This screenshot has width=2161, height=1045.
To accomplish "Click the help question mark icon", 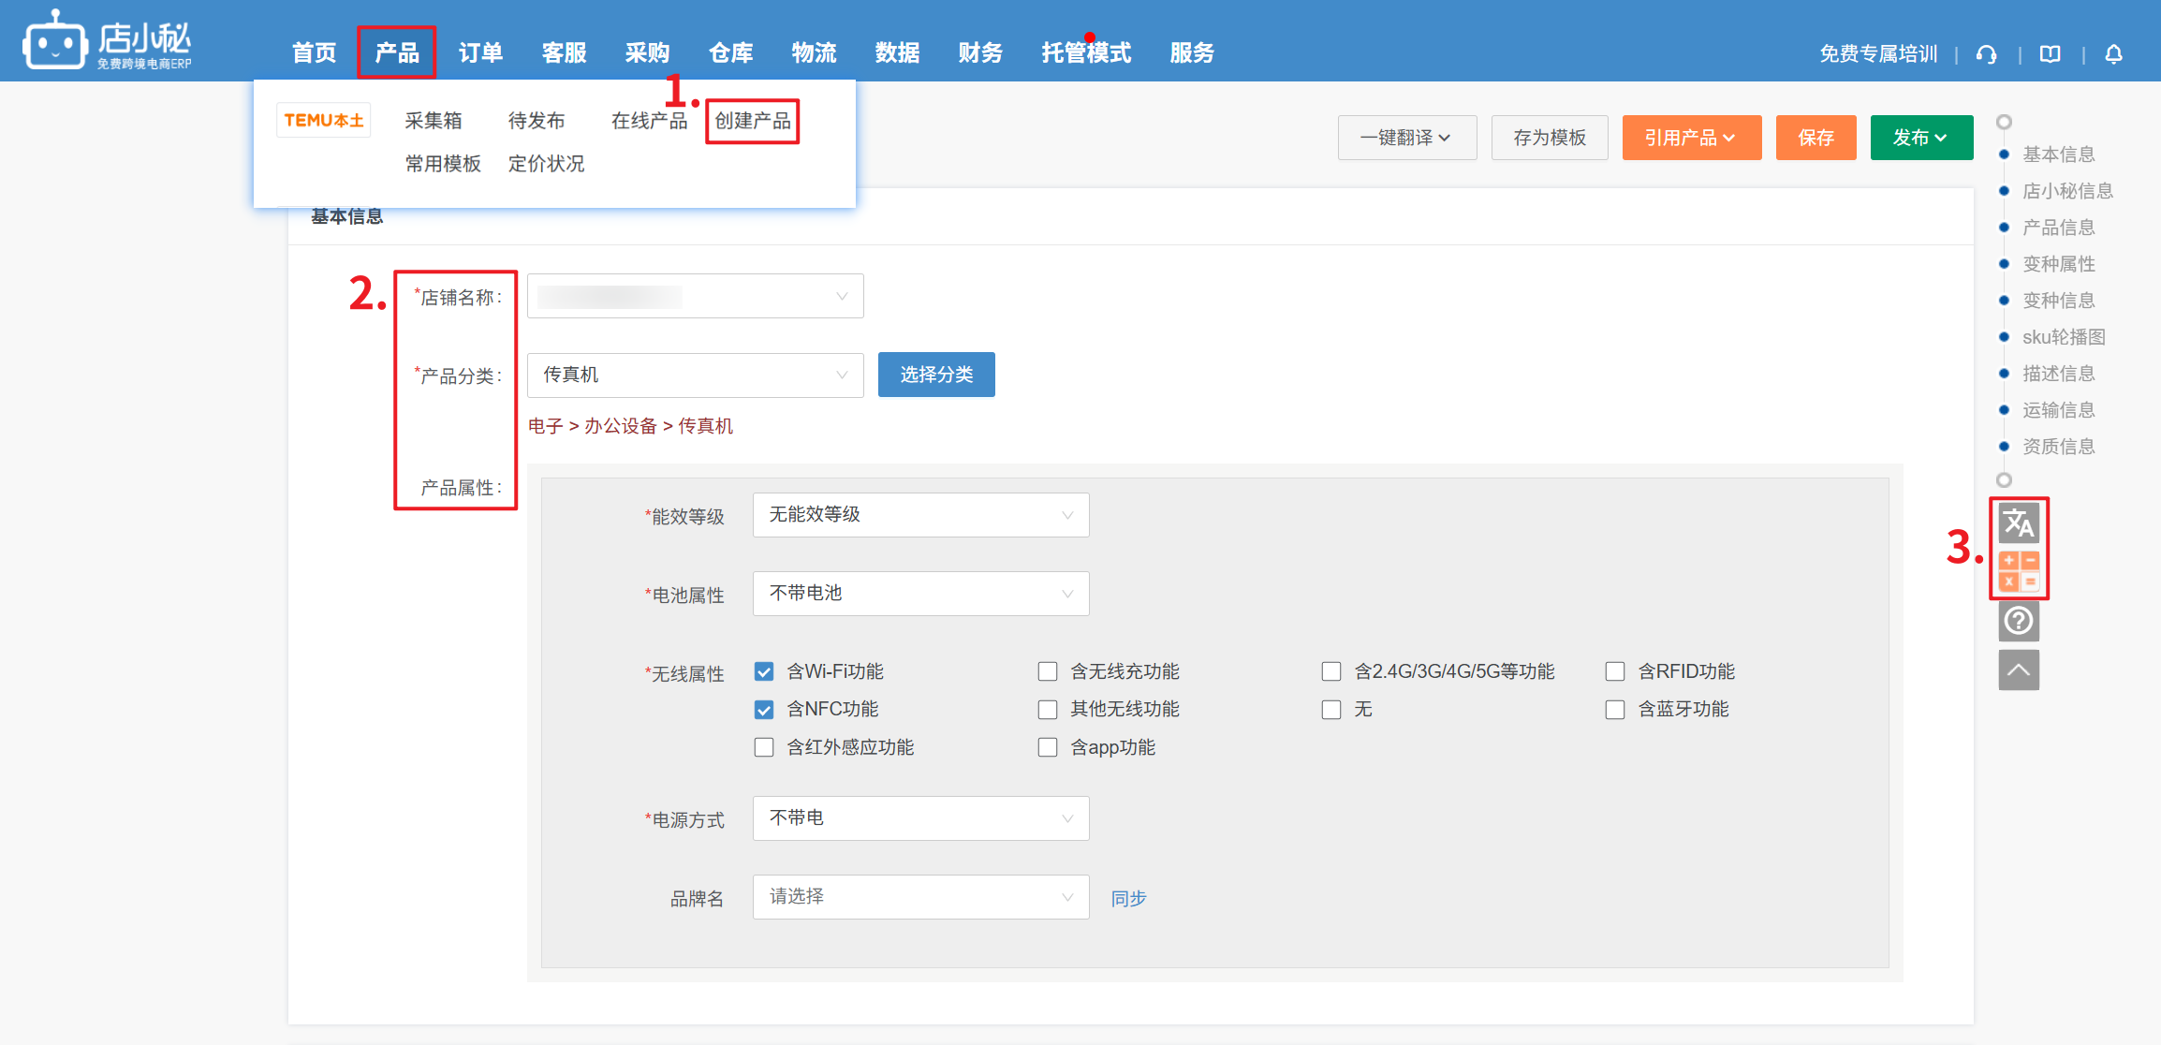I will (x=2019, y=621).
